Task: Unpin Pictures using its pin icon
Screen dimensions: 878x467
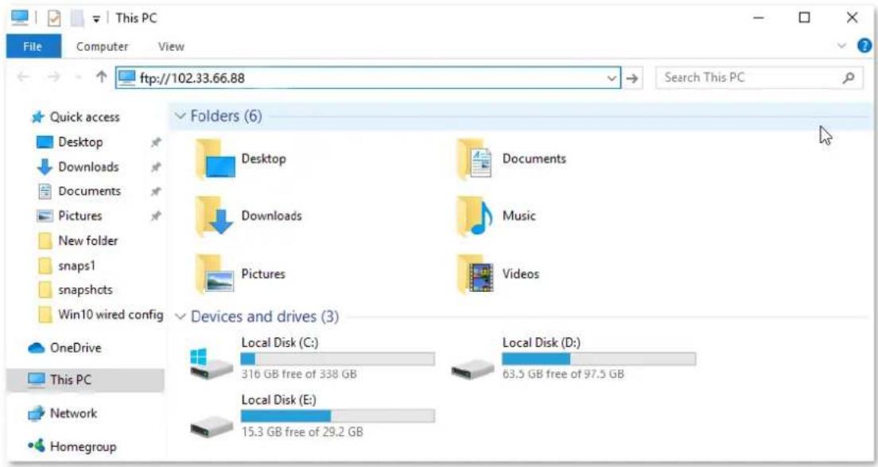Action: pyautogui.click(x=156, y=216)
